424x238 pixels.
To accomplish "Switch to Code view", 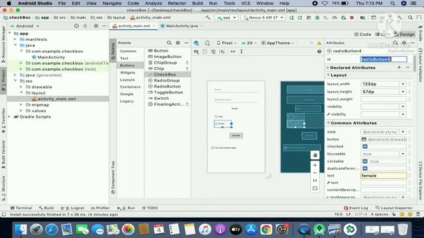I will coord(362,34).
